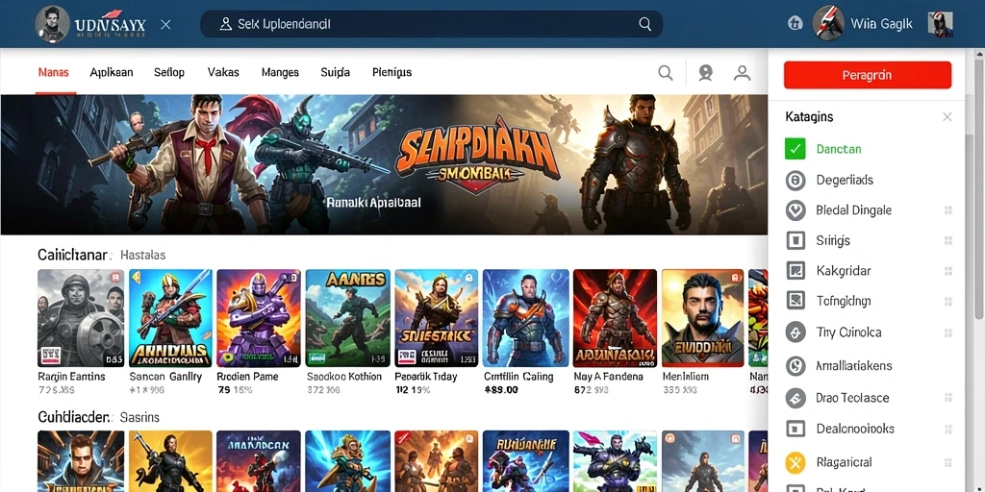
Task: Open the Manges tab
Action: [x=280, y=72]
